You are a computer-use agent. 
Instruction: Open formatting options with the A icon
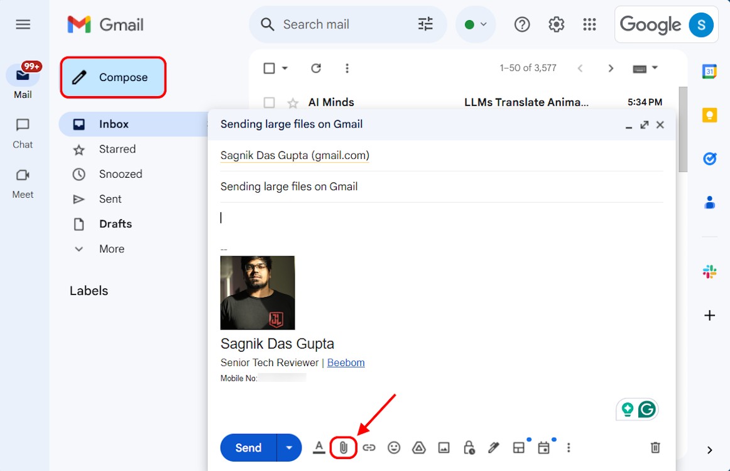pyautogui.click(x=319, y=447)
